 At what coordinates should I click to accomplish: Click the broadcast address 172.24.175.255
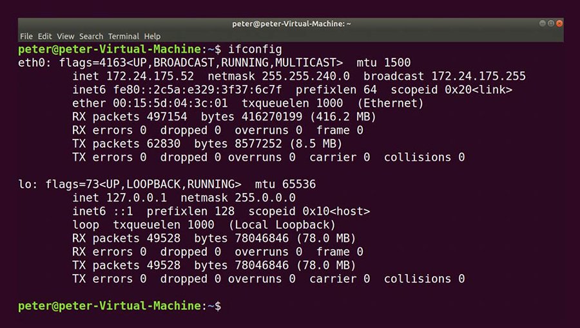478,77
